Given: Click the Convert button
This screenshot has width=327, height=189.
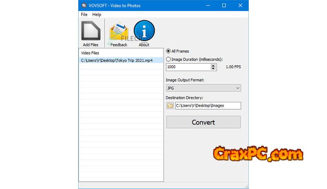Looking at the screenshot, I should pyautogui.click(x=203, y=122).
